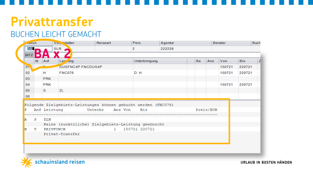
Task: Click the Bis date 220721 in row 01
Action: [x=246, y=67]
